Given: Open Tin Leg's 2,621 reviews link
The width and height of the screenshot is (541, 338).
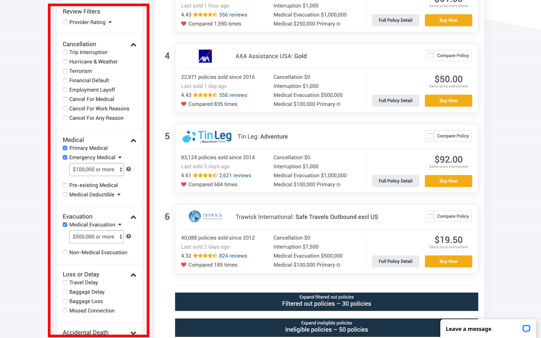Looking at the screenshot, I should (235, 175).
